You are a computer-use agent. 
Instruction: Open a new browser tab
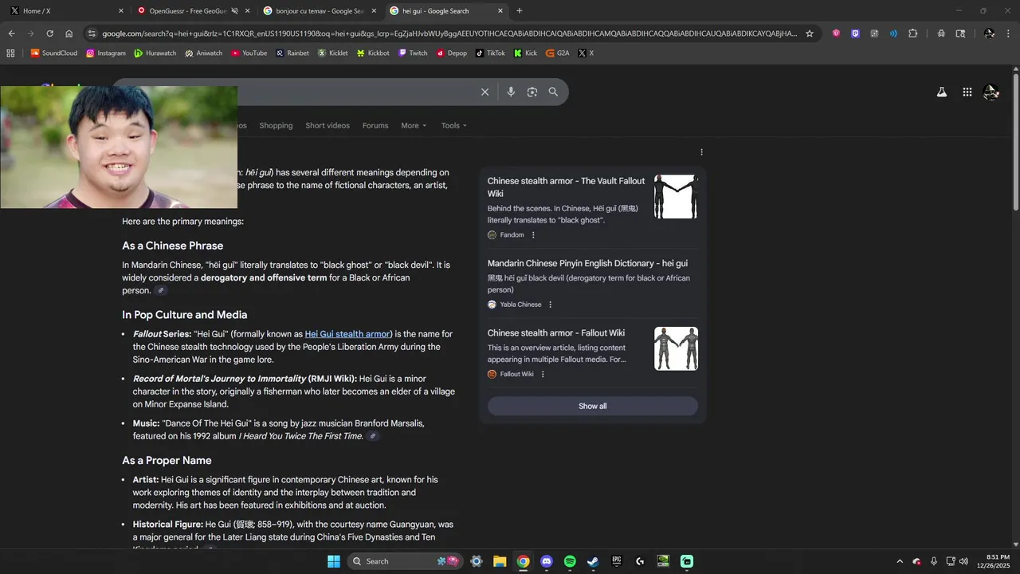pos(520,11)
